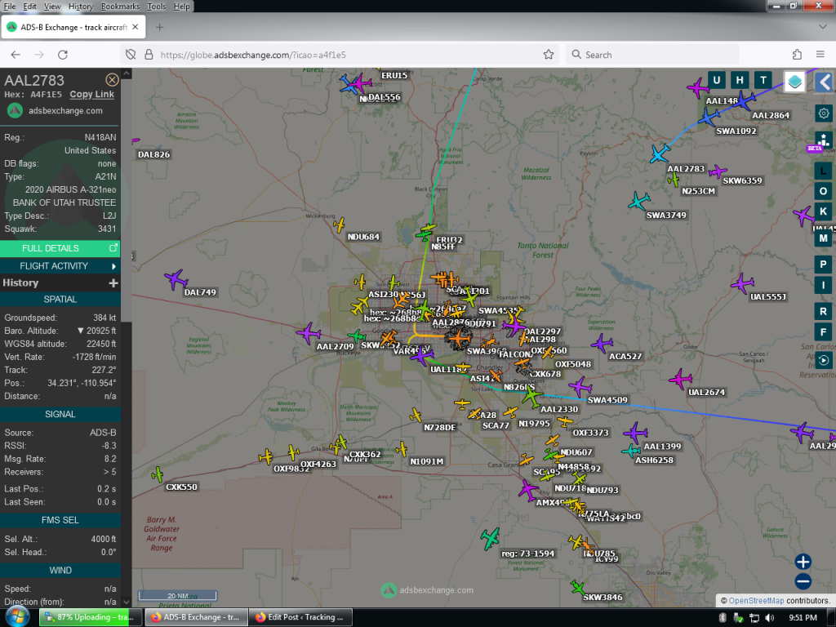Toggle the K map option button
836x627 pixels.
coord(823,211)
